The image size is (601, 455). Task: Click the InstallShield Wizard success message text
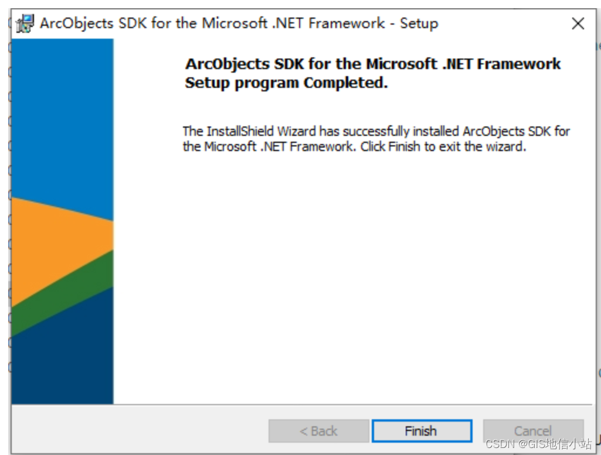pos(375,139)
